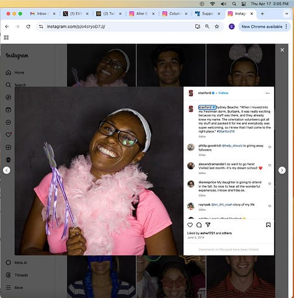The height and width of the screenshot is (298, 294).
Task: Open alexandramandel's profile avatar
Action: click(x=191, y=165)
